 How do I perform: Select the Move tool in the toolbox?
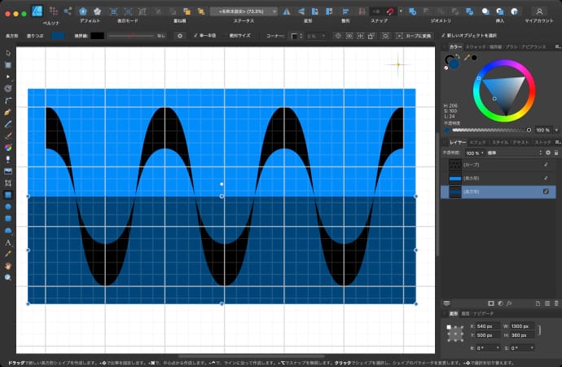coord(8,52)
